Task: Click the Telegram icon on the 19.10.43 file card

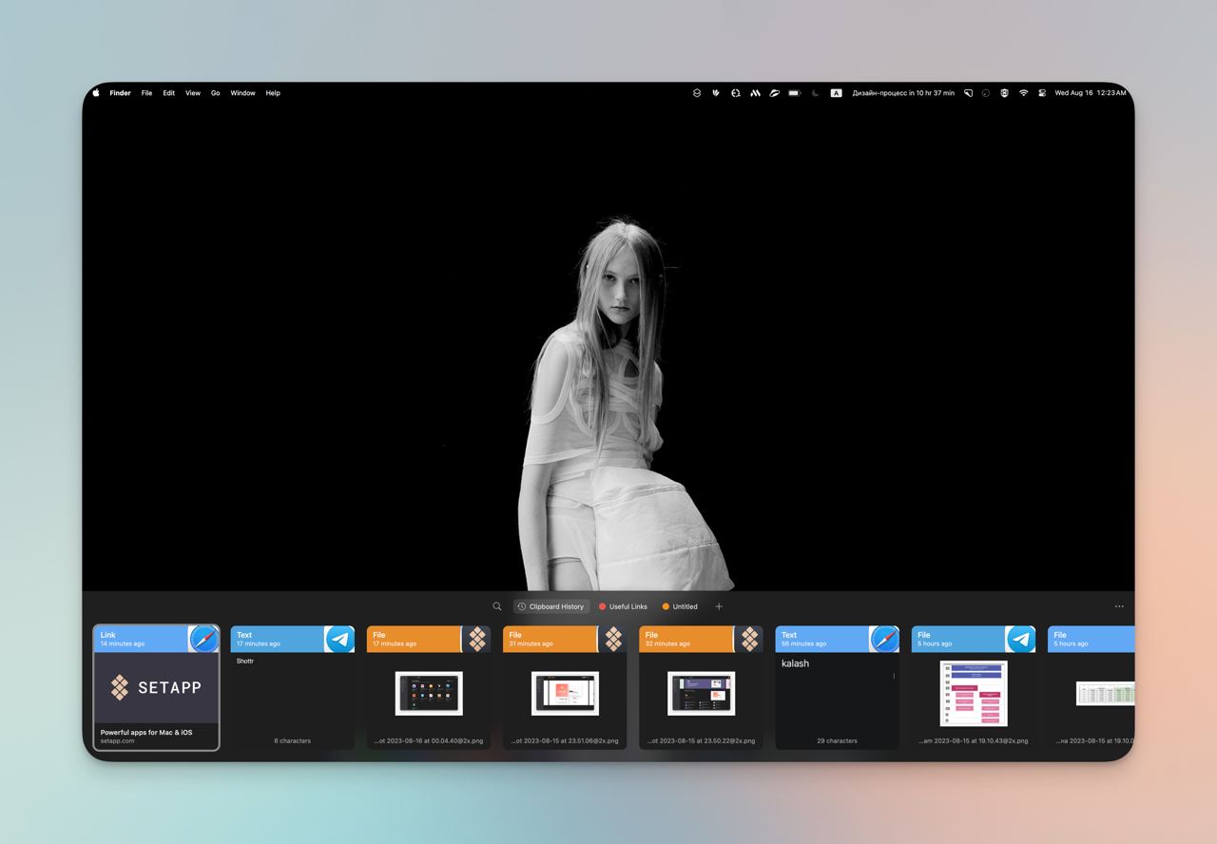Action: [1020, 639]
